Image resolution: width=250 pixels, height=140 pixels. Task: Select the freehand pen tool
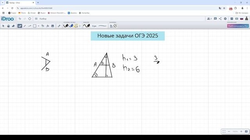coord(20,26)
